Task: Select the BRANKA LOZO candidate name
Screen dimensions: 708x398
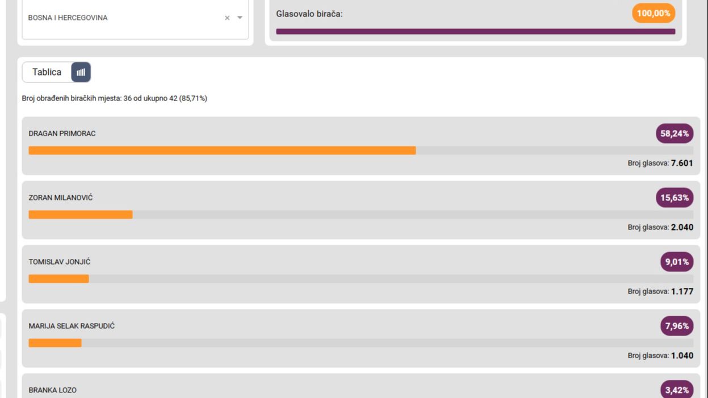Action: [53, 390]
